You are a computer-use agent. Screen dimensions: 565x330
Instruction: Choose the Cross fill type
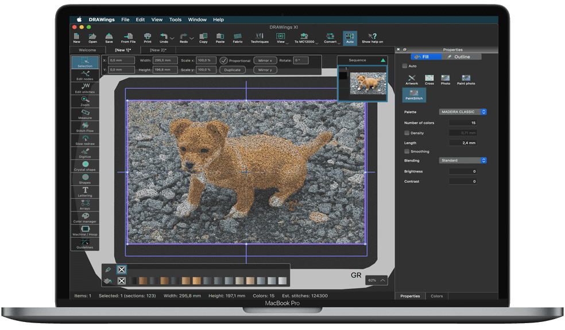pos(429,80)
